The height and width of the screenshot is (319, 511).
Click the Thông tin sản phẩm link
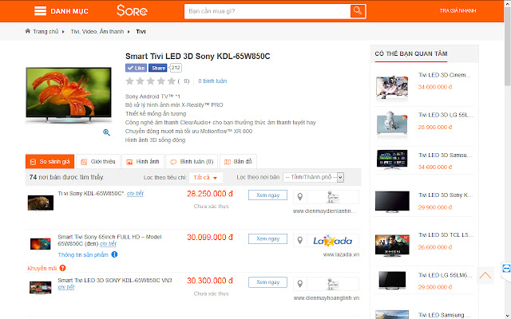83,254
